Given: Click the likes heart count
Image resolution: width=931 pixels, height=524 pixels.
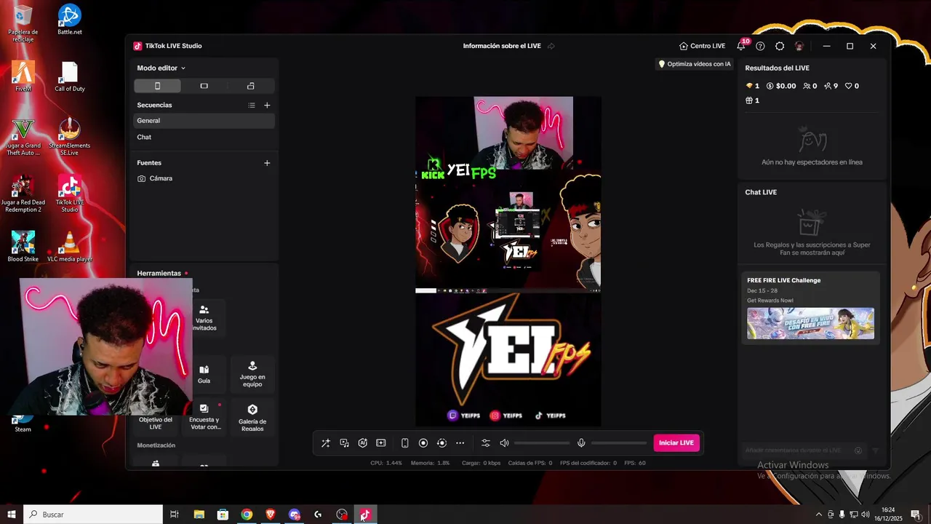Looking at the screenshot, I should (852, 86).
